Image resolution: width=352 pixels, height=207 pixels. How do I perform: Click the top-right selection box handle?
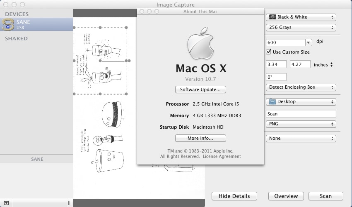point(126,28)
